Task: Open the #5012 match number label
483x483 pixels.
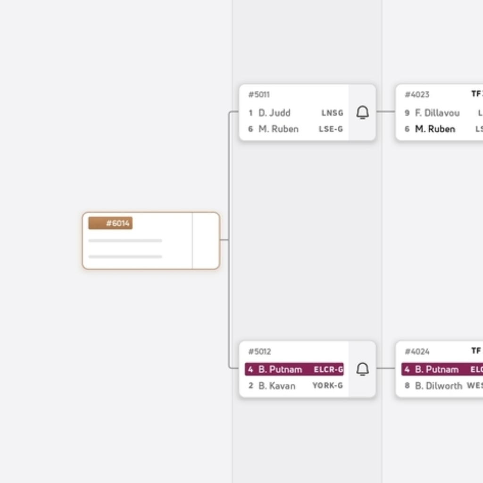Action: tap(259, 351)
